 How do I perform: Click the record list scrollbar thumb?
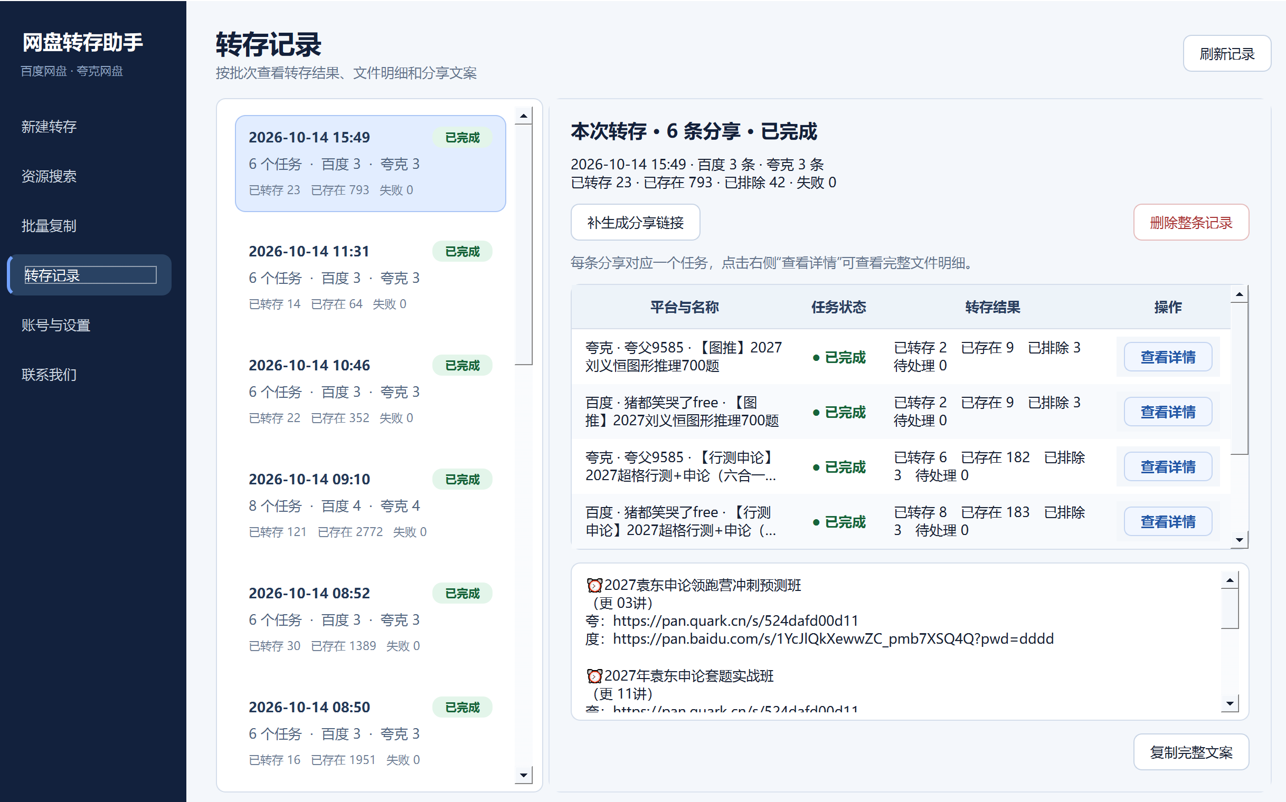[523, 244]
